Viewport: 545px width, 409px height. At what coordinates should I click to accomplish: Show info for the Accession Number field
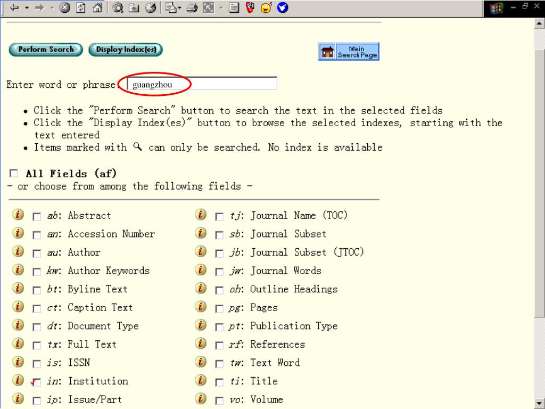18,233
